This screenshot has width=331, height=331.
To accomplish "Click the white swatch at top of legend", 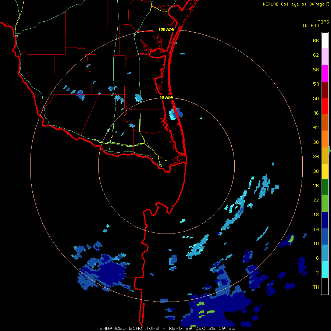I will pos(325,40).
